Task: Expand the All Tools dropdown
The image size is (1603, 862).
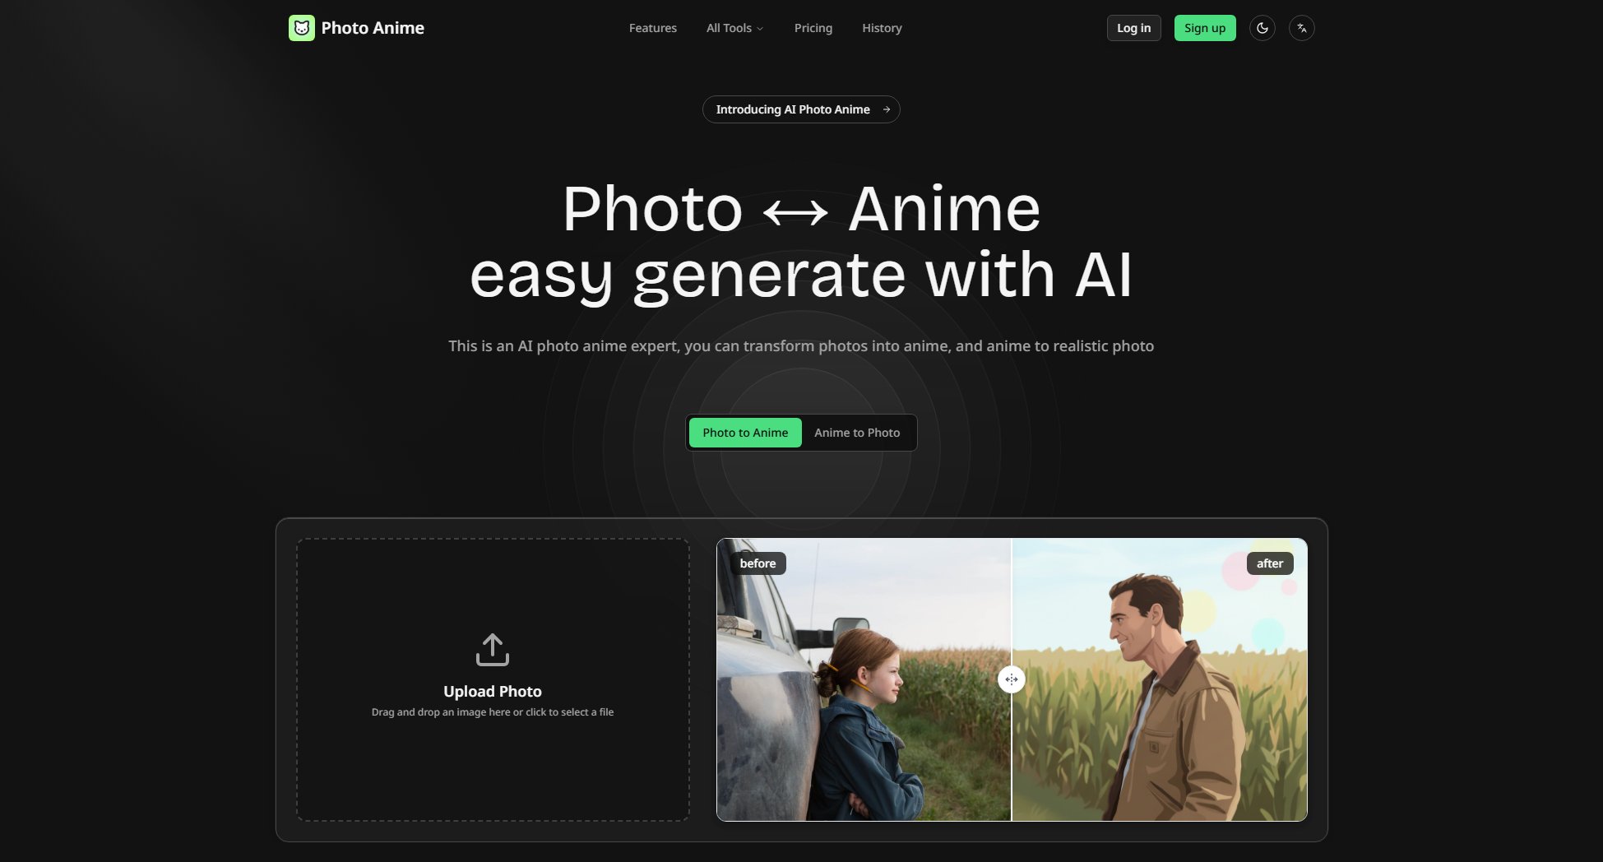Action: 735,28
